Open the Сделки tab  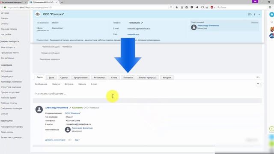[64, 77]
